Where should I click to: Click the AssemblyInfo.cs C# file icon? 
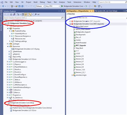(x=13, y=34)
